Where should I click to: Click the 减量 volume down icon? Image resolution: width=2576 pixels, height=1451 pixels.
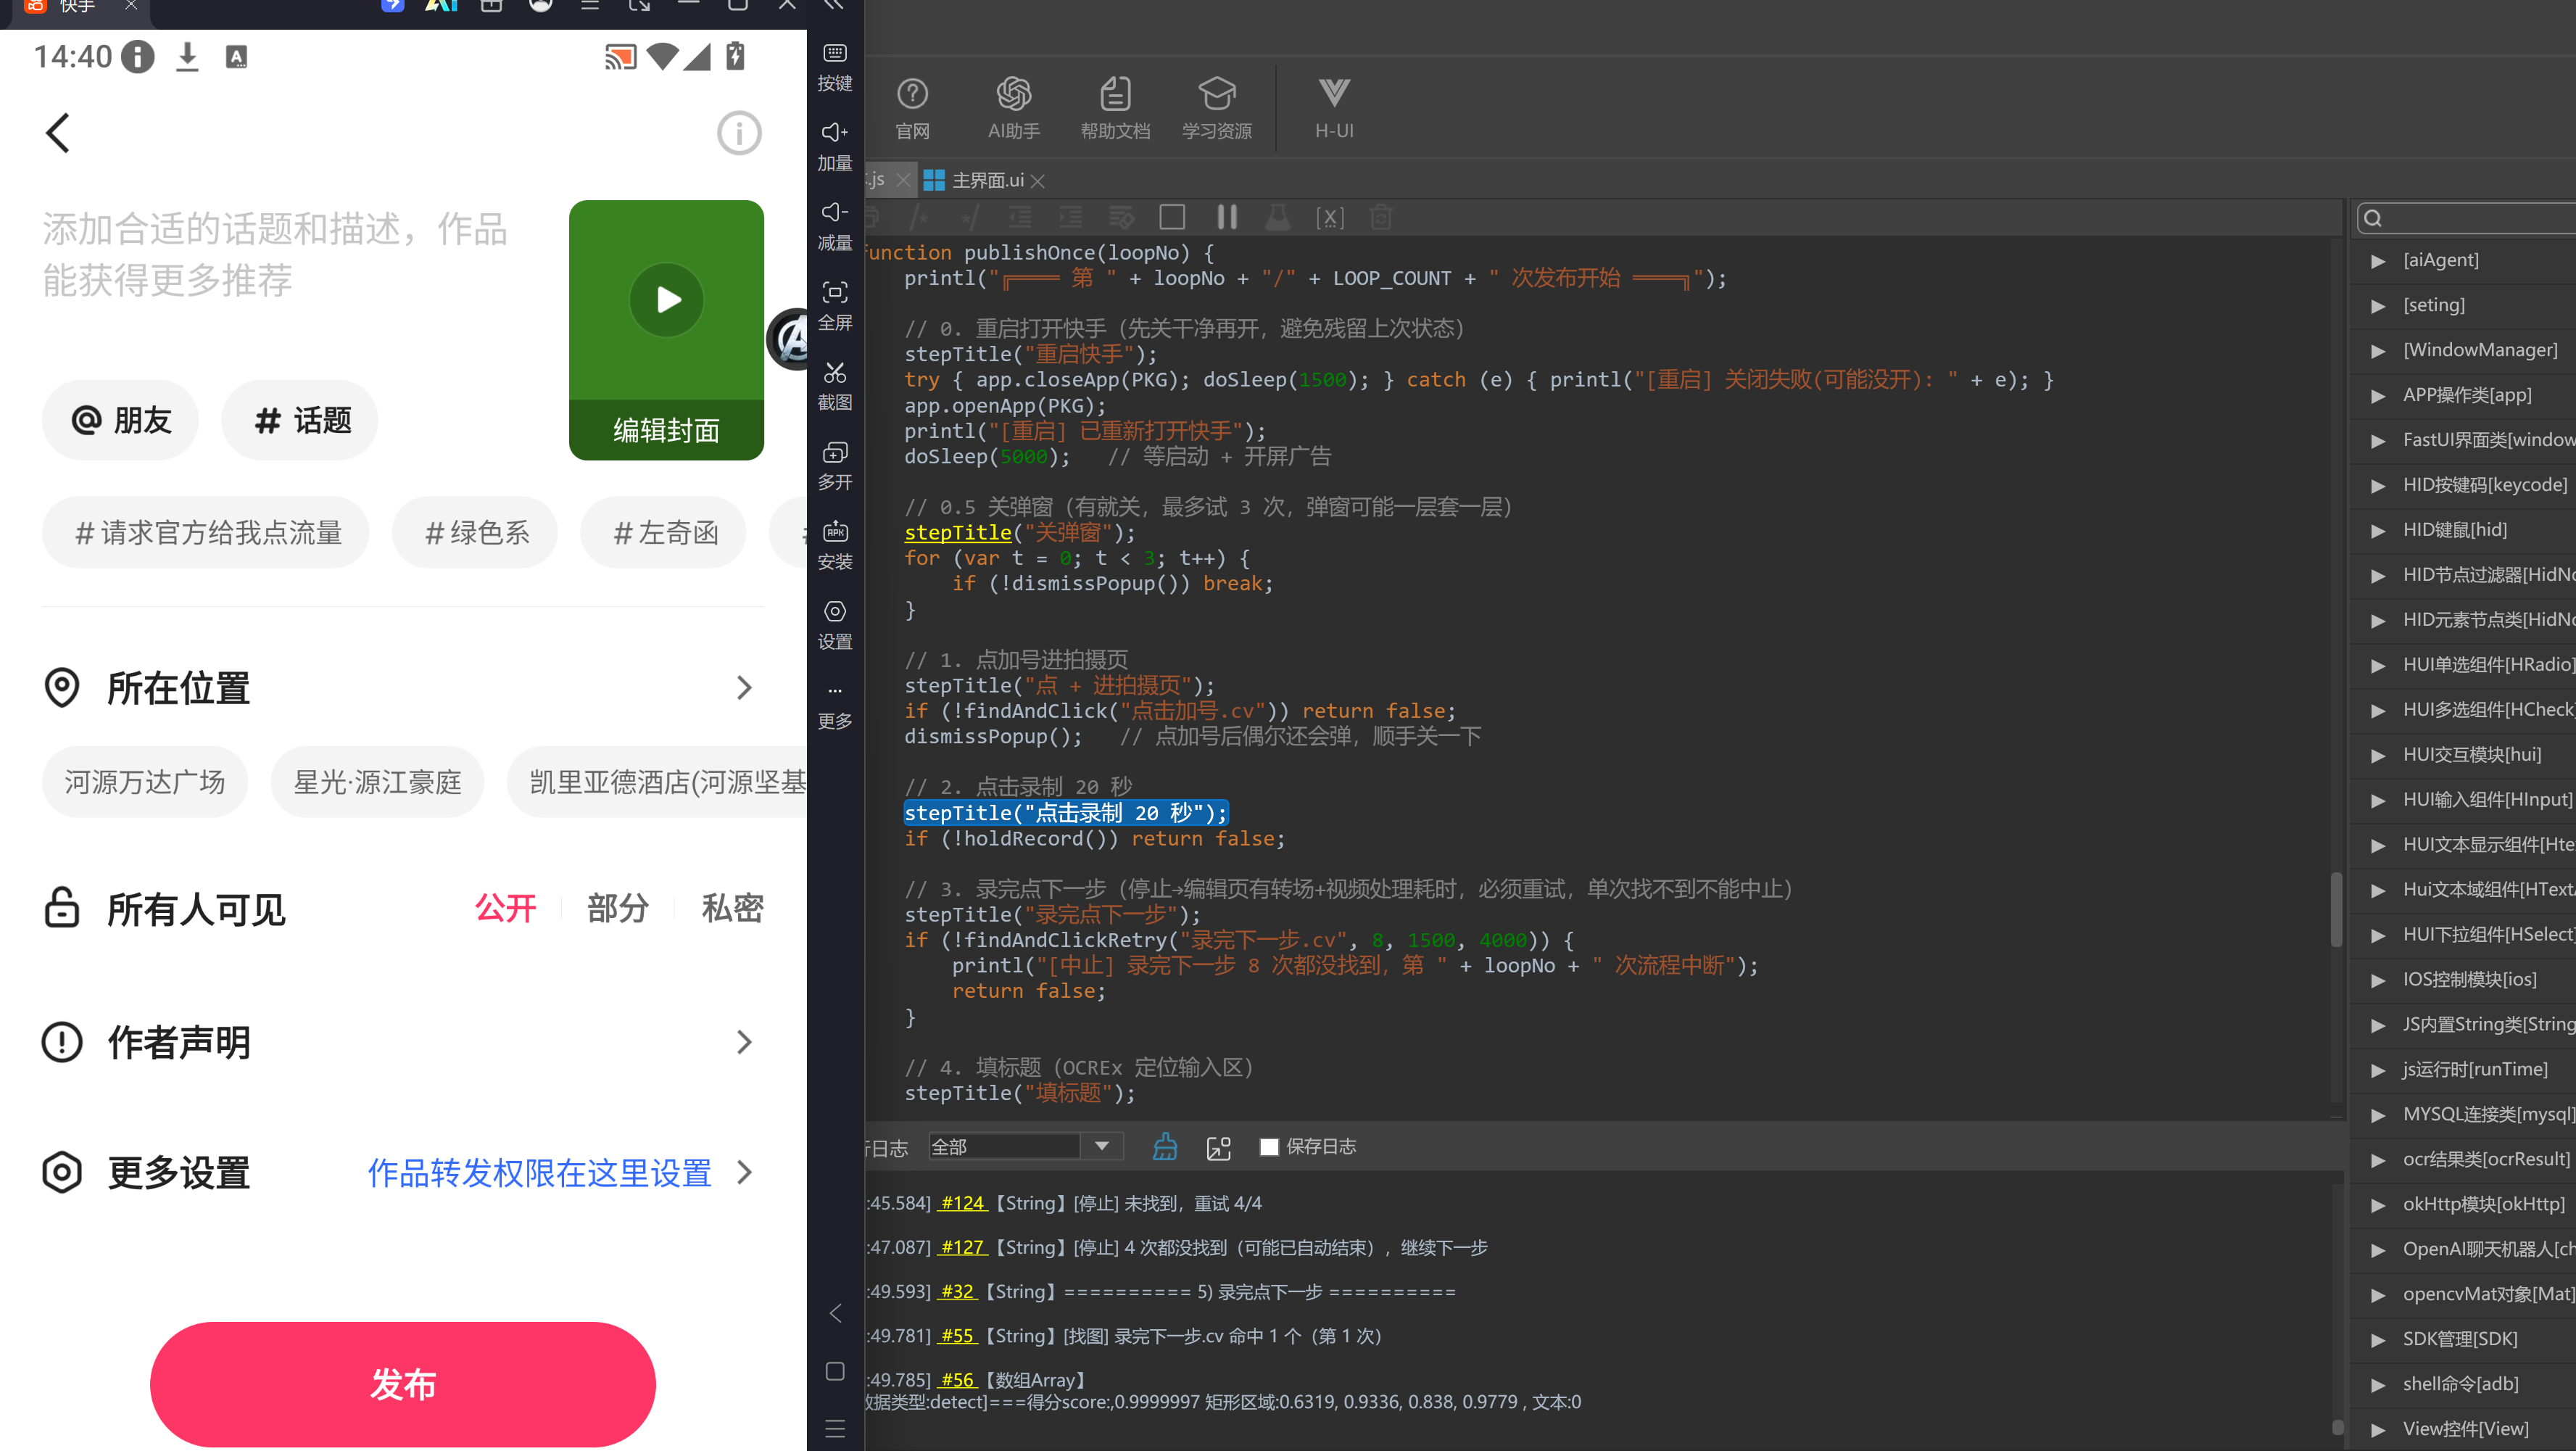835,226
